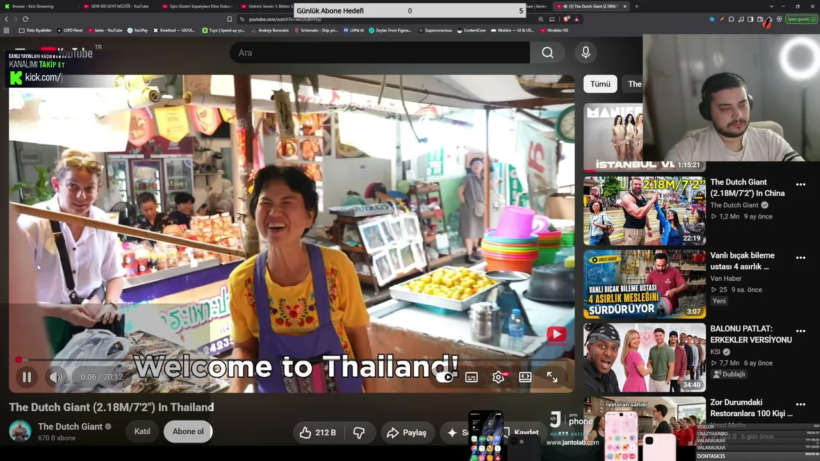The width and height of the screenshot is (820, 461).
Task: Open options menu for Dutch Giant China video
Action: coord(800,184)
